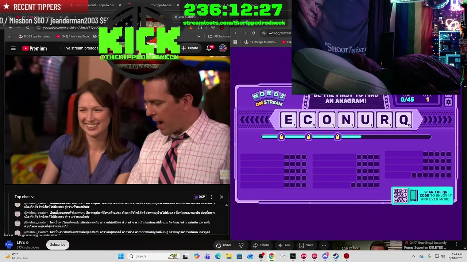Viewport: 467px width, 262px height.
Task: Click the first lock on progress bar
Action: tap(281, 137)
